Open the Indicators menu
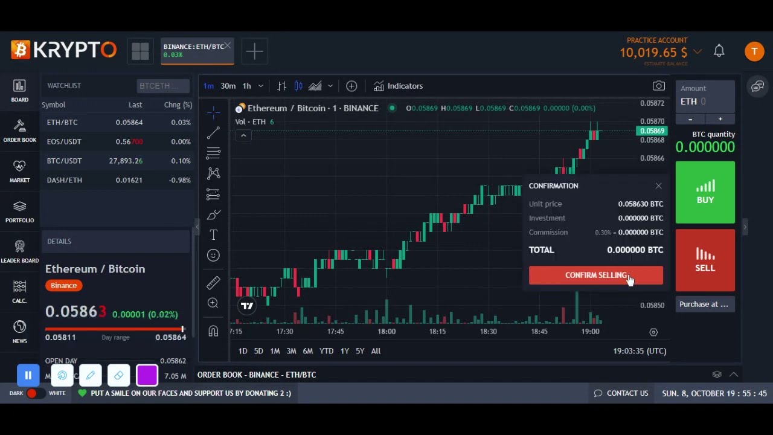The image size is (773, 435). click(398, 86)
